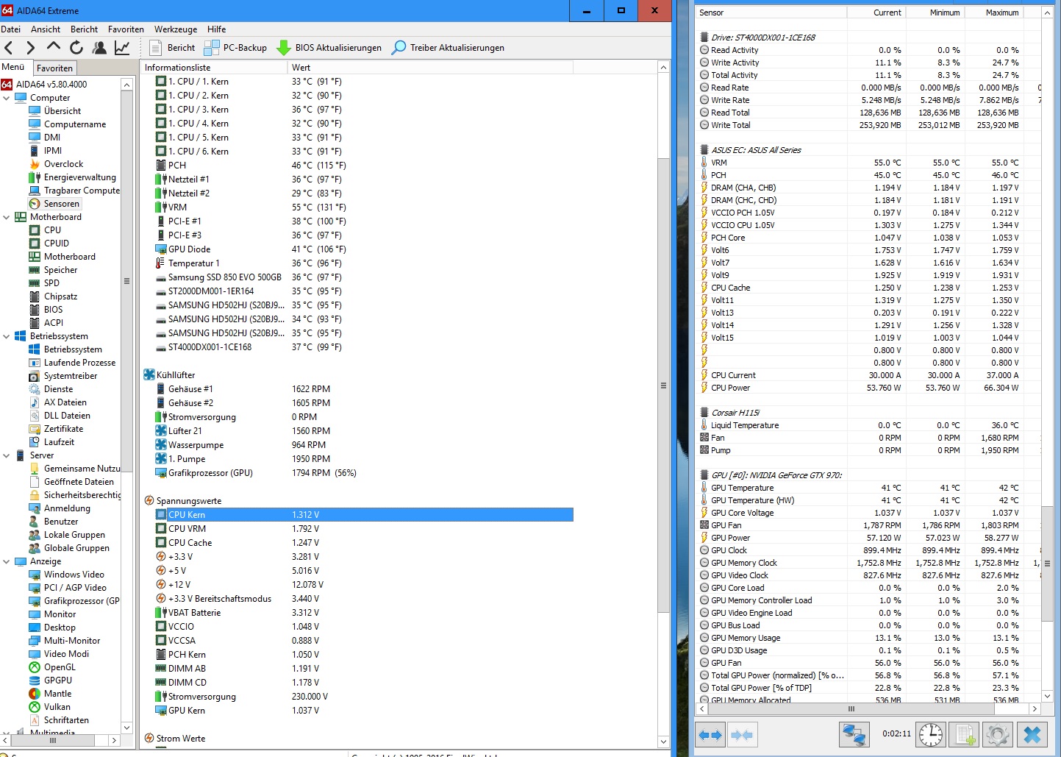
Task: Click HWiNFO Current column header
Action: click(876, 13)
